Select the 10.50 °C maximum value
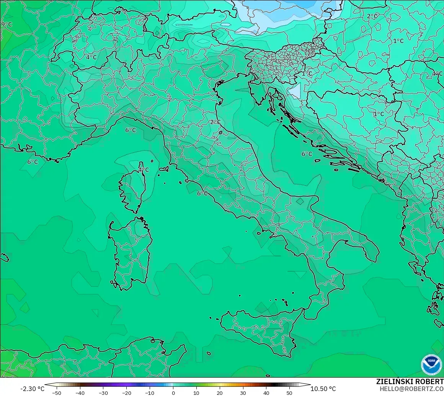444x396 pixels. [323, 389]
